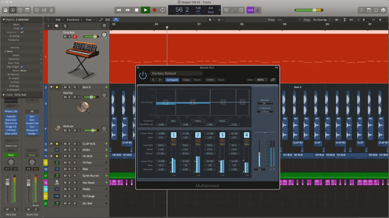The image size is (389, 218).
Task: Click the link icon in the Multipressor header
Action: click(x=273, y=80)
